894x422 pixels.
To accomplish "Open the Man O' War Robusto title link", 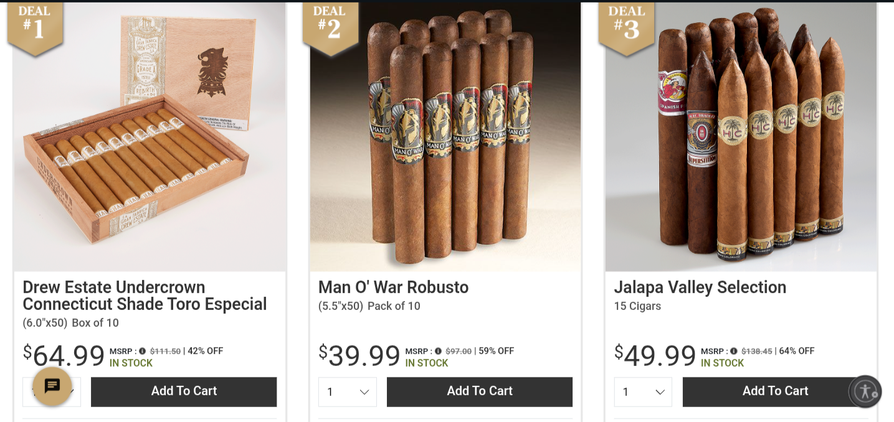I will 393,288.
